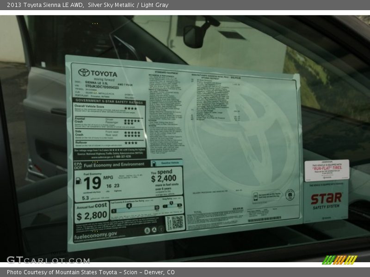
Task: Click the round seal near the sticker bottom
Action: 290,194
